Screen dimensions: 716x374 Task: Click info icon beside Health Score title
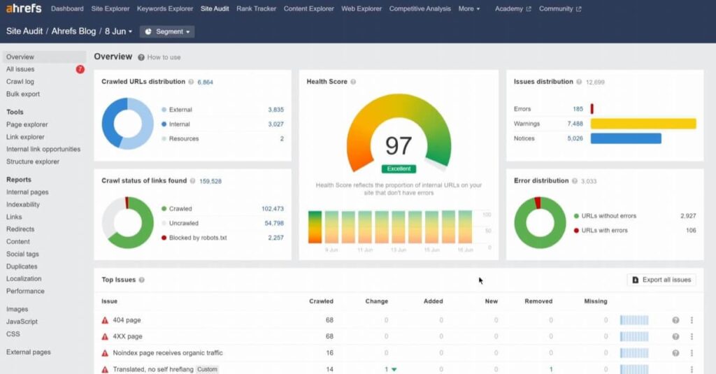(x=353, y=82)
